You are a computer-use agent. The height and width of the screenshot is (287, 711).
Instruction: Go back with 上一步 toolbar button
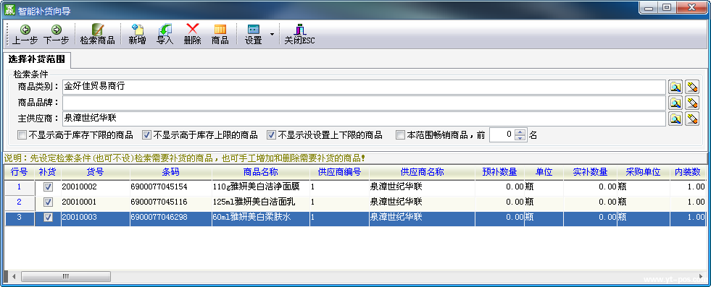pos(25,35)
